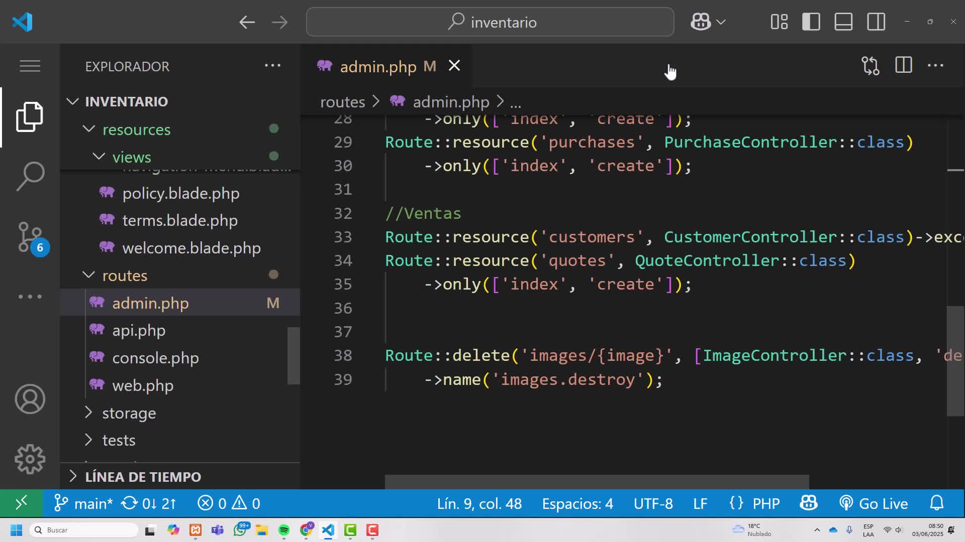The width and height of the screenshot is (965, 542).
Task: Show additional views via activity bar ellipsis
Action: [x=30, y=297]
